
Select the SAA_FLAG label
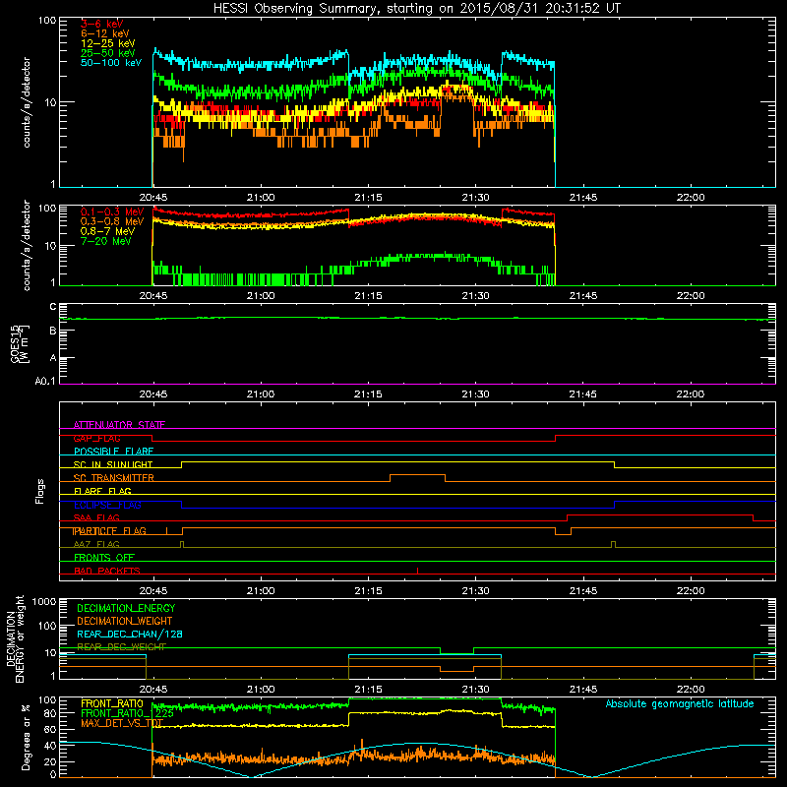(x=96, y=517)
